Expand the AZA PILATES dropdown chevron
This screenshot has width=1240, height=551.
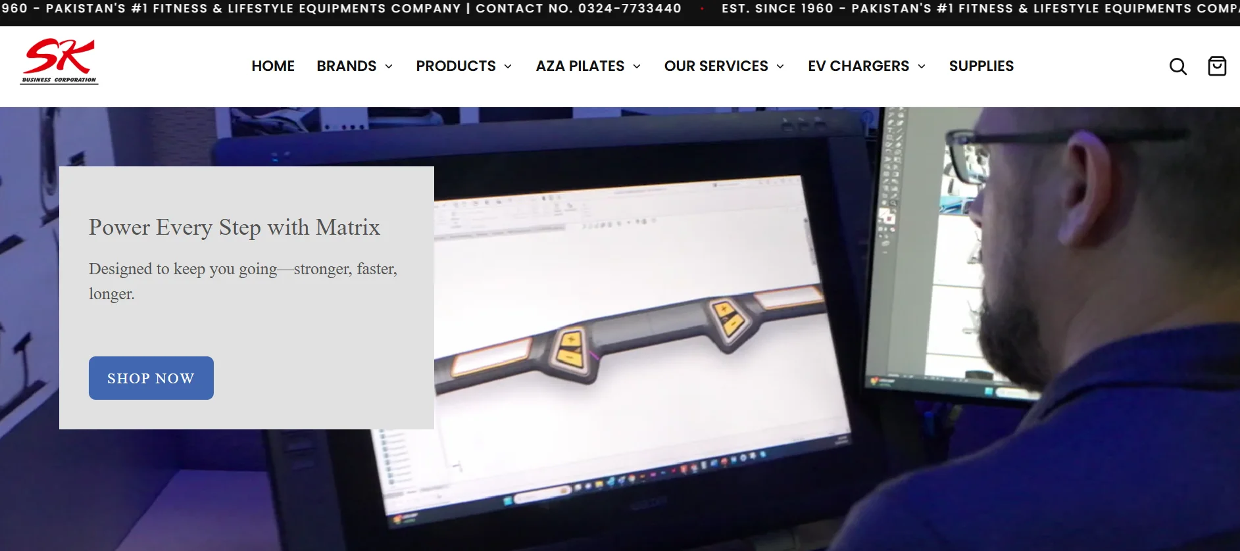[637, 66]
